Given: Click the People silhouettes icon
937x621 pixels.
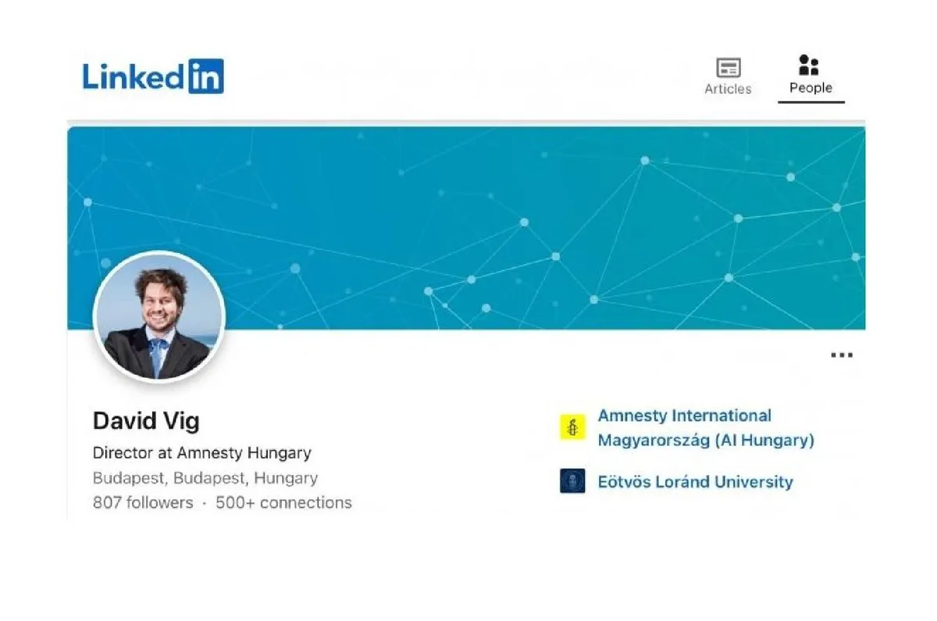Looking at the screenshot, I should [x=810, y=66].
